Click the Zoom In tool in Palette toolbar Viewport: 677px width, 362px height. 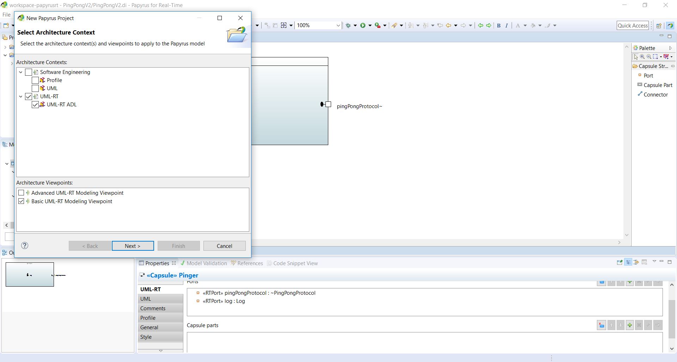pos(642,57)
